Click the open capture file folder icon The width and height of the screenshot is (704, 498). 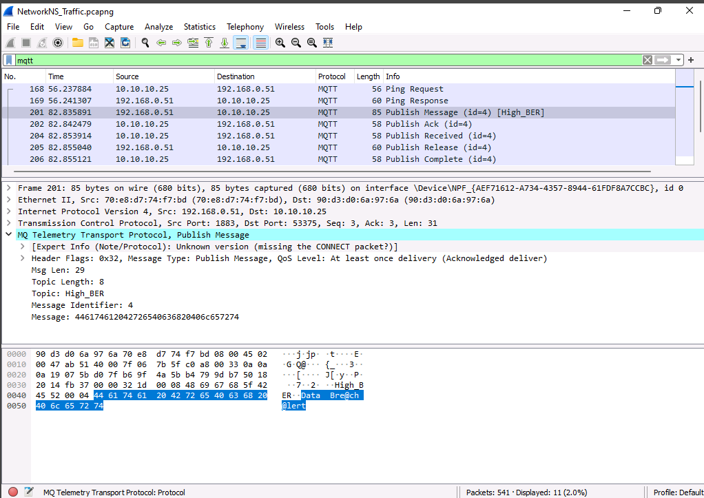(77, 43)
